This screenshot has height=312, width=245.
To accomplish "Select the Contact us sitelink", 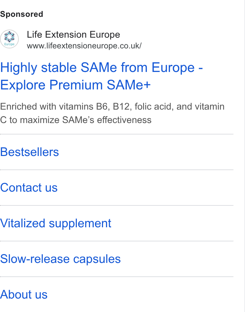I will (x=29, y=188).
